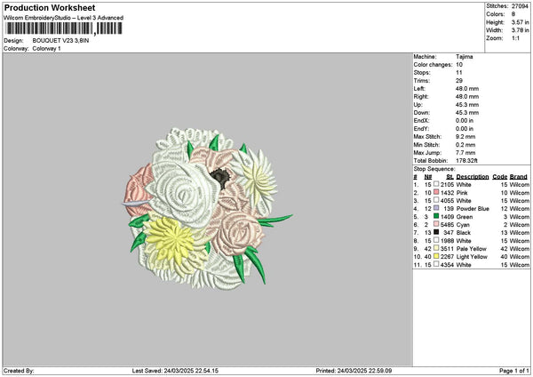
Task: Click the Colors count value 8
Action: 513,14
